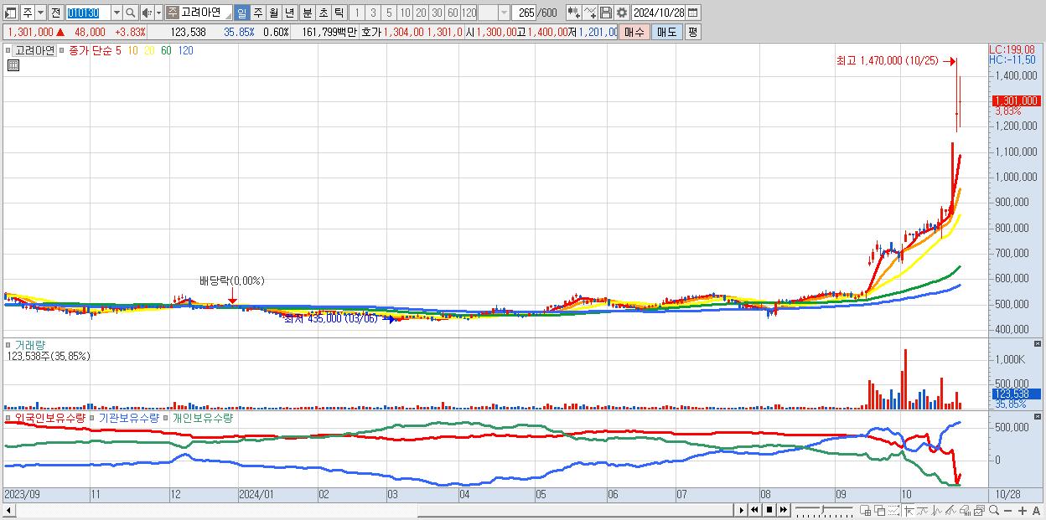Open the stock code history dropdown

tap(117, 13)
